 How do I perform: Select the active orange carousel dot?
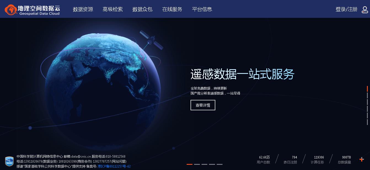[x=190, y=164]
